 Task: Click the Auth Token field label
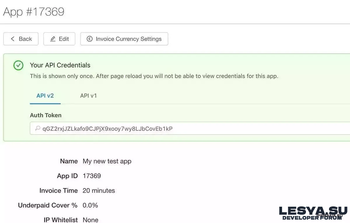tap(46, 115)
